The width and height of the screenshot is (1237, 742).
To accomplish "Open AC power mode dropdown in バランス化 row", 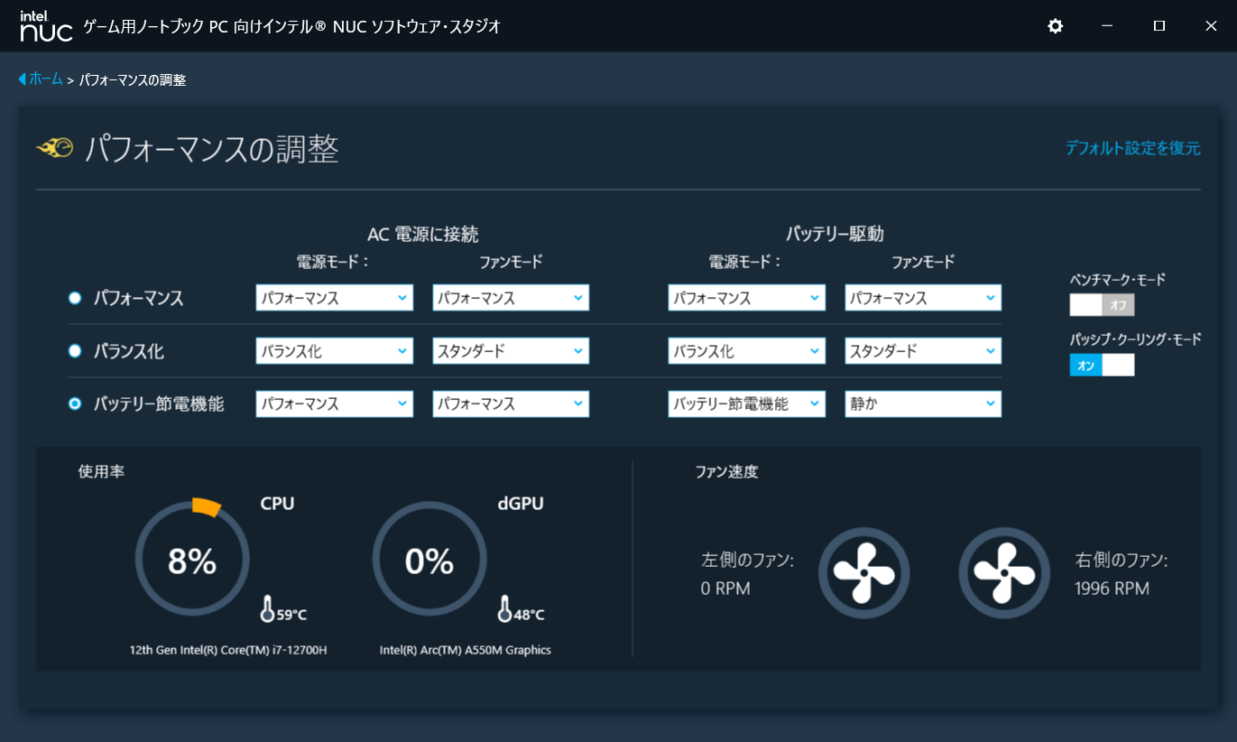I will [x=335, y=351].
